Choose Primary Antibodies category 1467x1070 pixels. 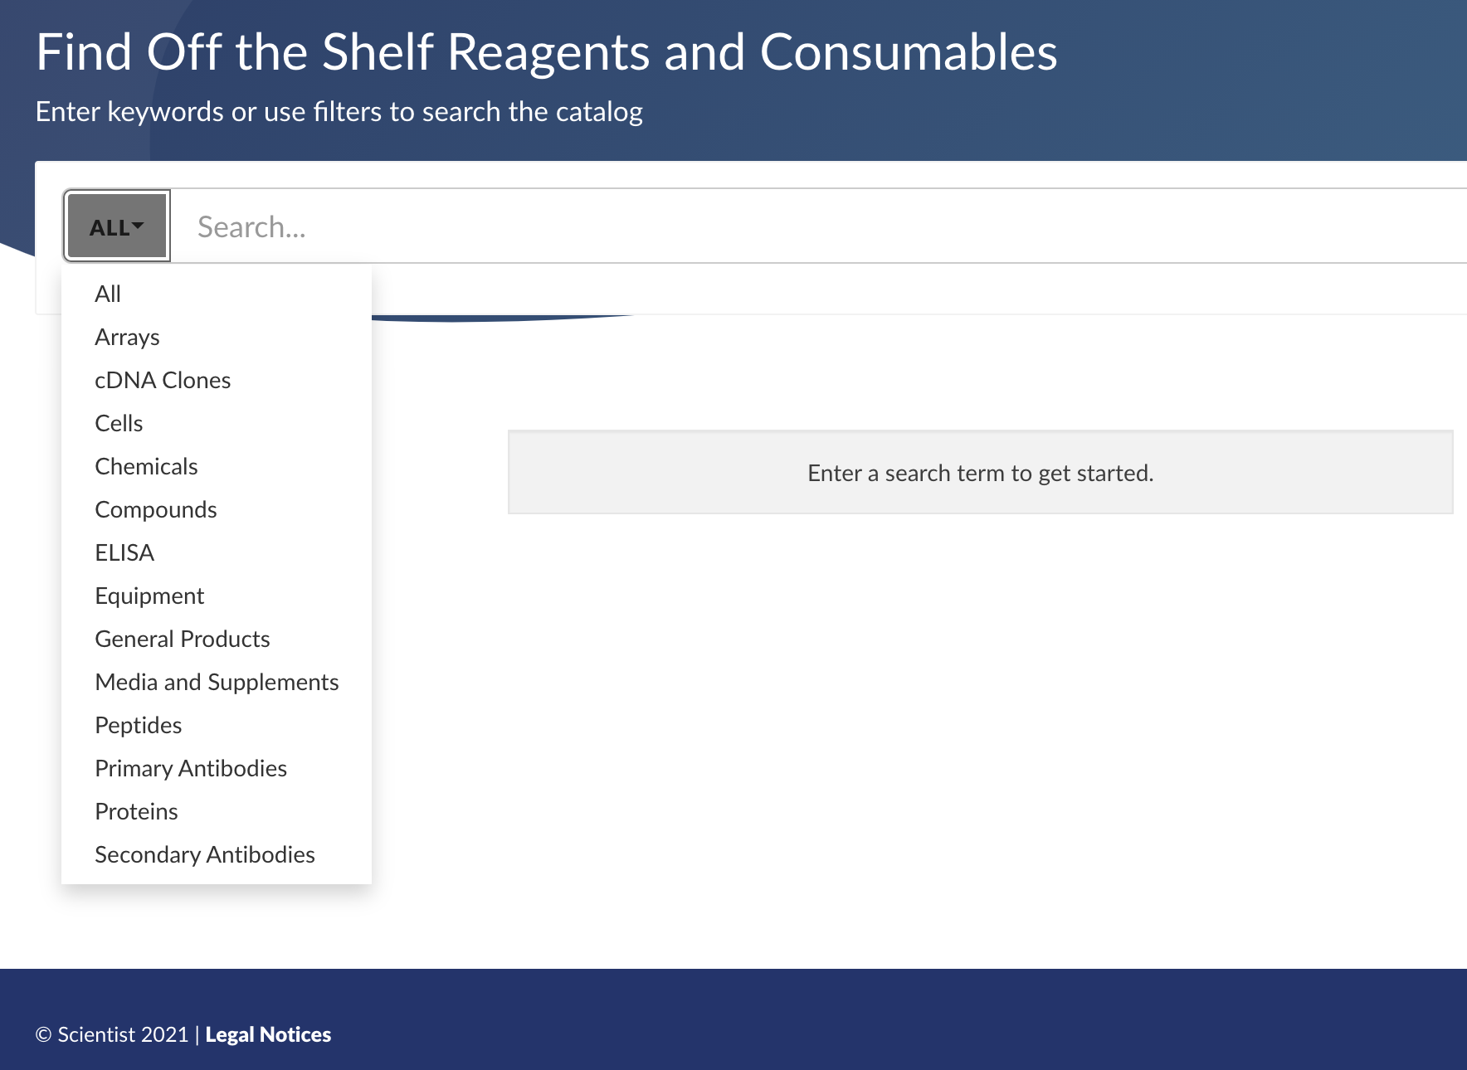click(x=191, y=768)
